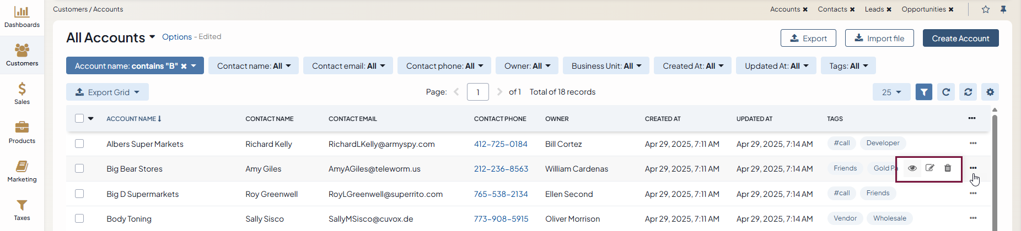Open the 25 per-page size dropdown
1021x231 pixels.
pos(891,92)
